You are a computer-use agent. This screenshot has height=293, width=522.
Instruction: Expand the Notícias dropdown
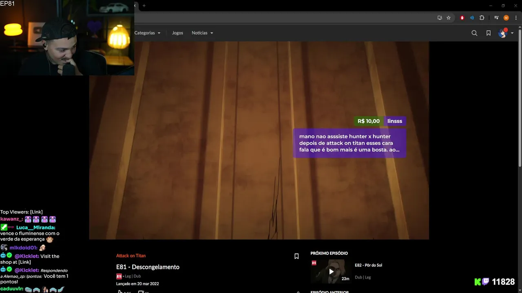(x=202, y=33)
